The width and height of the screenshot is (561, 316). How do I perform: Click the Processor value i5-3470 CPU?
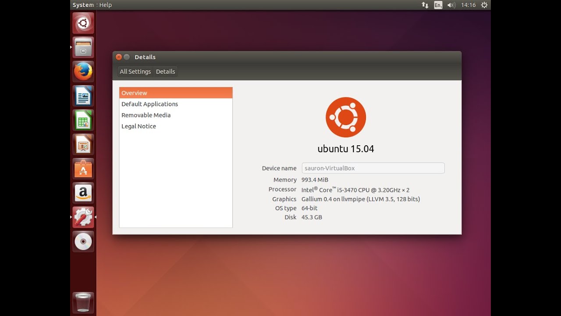pos(355,190)
